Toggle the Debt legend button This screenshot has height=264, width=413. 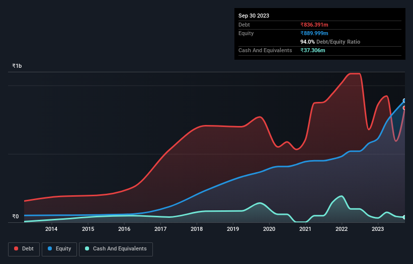(24, 249)
